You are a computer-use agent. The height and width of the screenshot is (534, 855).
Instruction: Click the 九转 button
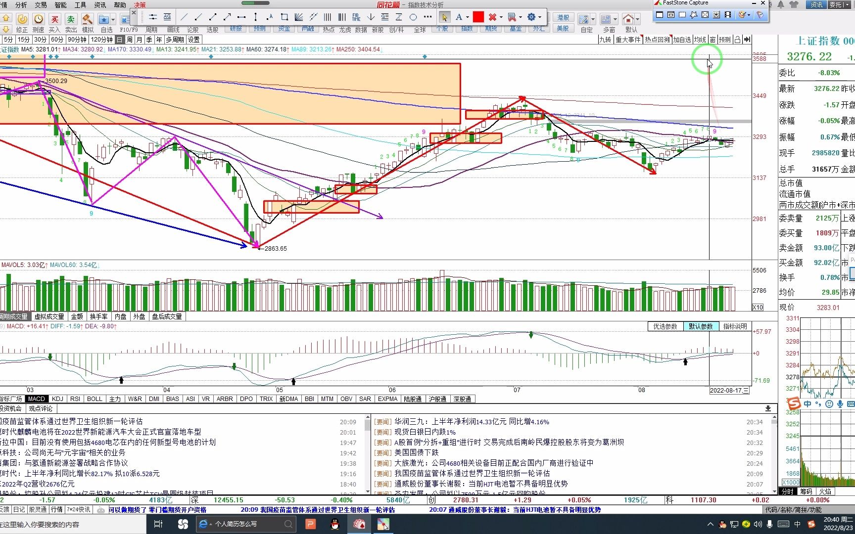coord(605,40)
